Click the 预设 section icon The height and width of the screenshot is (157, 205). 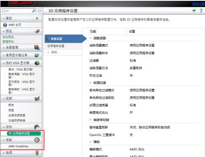tap(37, 31)
